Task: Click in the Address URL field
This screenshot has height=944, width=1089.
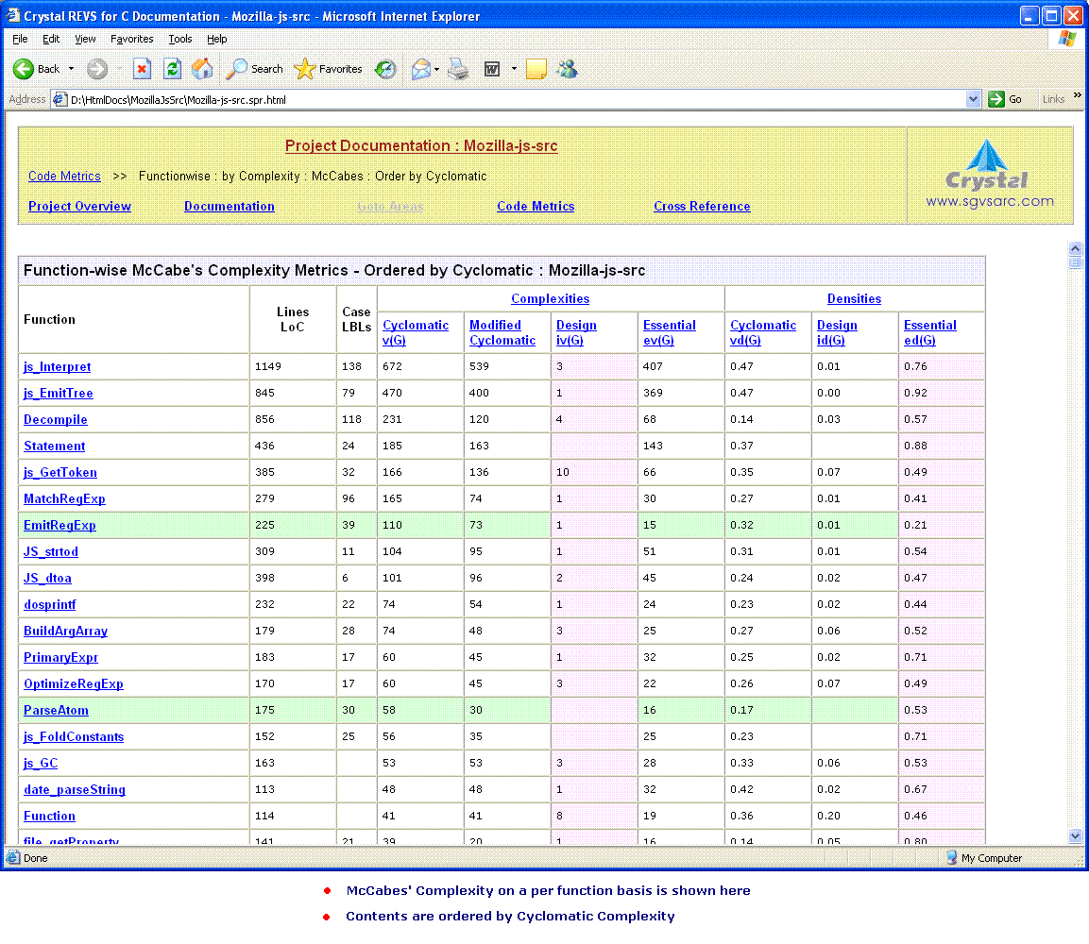Action: pyautogui.click(x=514, y=99)
